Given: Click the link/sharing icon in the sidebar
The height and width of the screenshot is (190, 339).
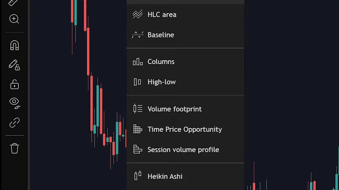Looking at the screenshot, I should tap(14, 122).
